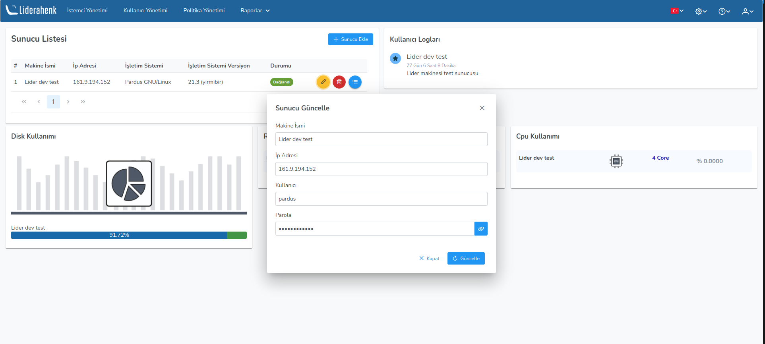
Task: Open the user profile dropdown
Action: tap(748, 11)
